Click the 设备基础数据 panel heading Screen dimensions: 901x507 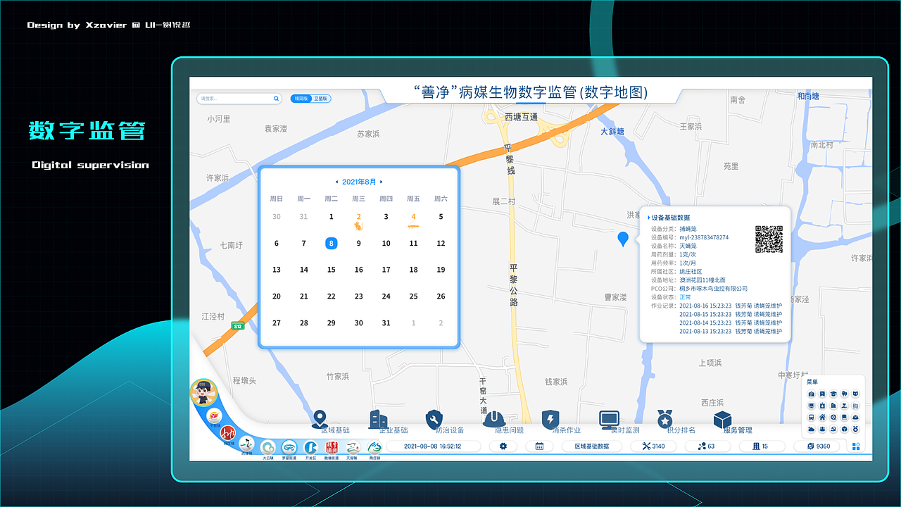[670, 218]
